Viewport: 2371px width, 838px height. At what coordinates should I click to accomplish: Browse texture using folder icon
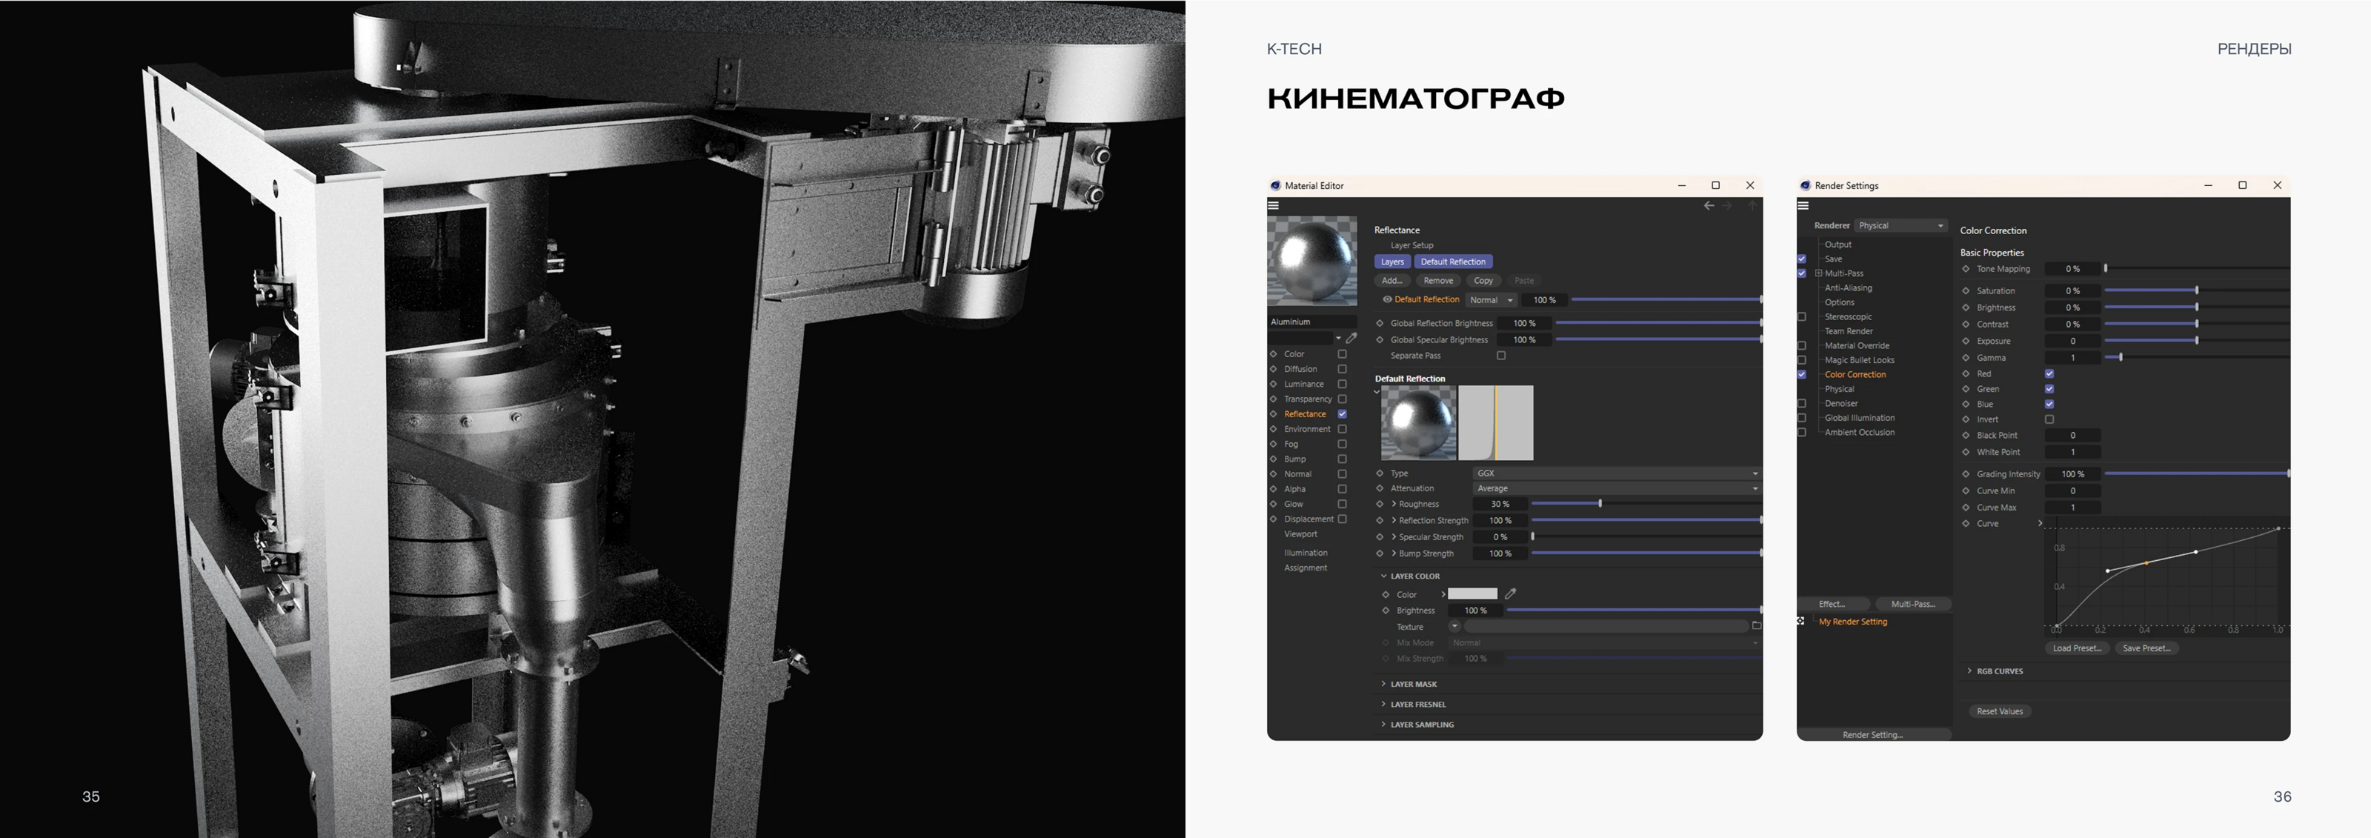pyautogui.click(x=1755, y=626)
